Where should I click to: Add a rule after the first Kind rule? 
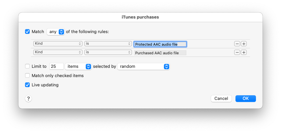click(x=244, y=44)
